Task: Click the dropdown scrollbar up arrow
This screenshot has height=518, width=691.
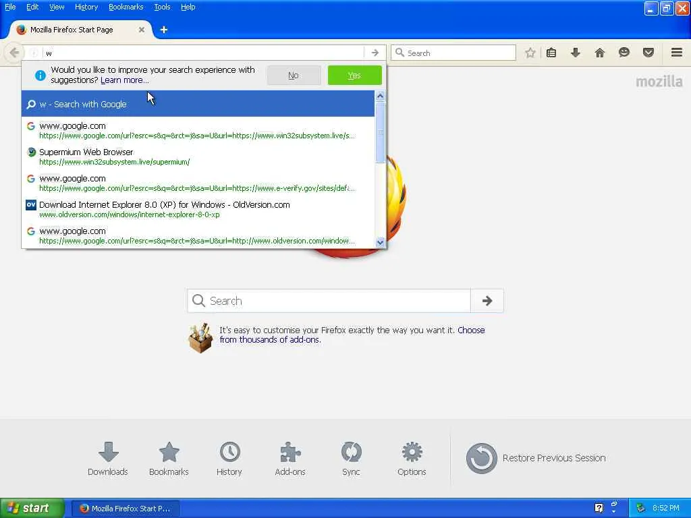Action: click(381, 96)
